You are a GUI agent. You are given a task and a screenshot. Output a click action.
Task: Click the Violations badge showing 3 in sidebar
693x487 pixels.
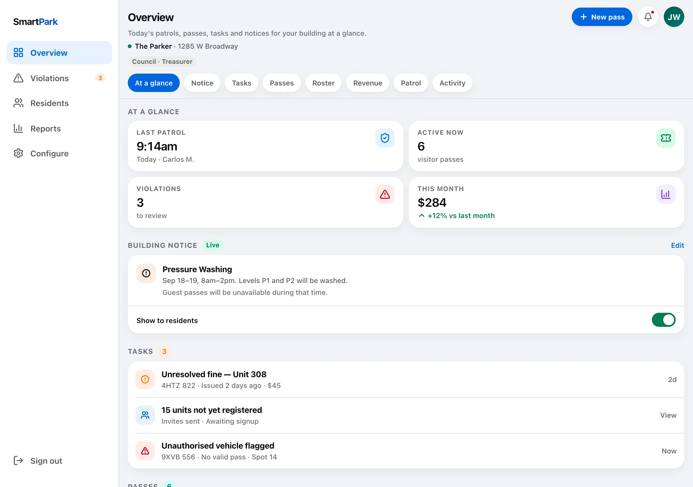(x=100, y=78)
